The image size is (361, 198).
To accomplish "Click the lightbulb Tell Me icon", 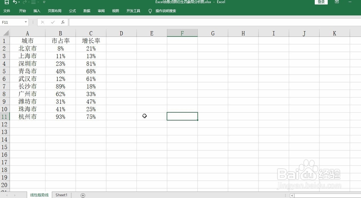I will 150,11.
